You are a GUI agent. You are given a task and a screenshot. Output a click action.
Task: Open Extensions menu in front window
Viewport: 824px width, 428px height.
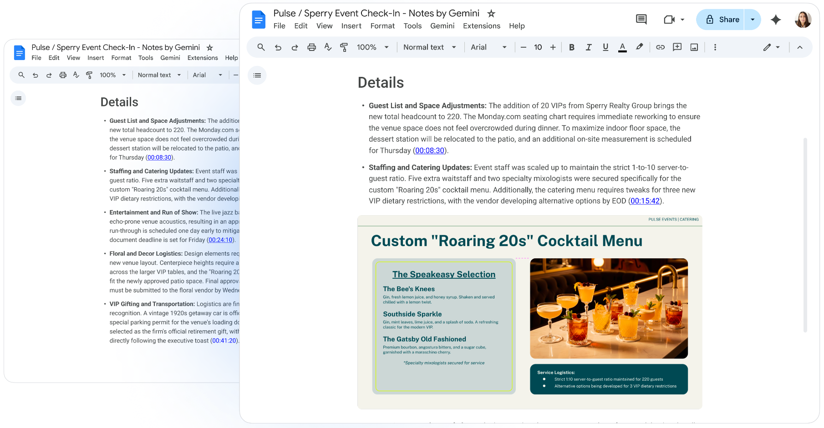pos(482,26)
